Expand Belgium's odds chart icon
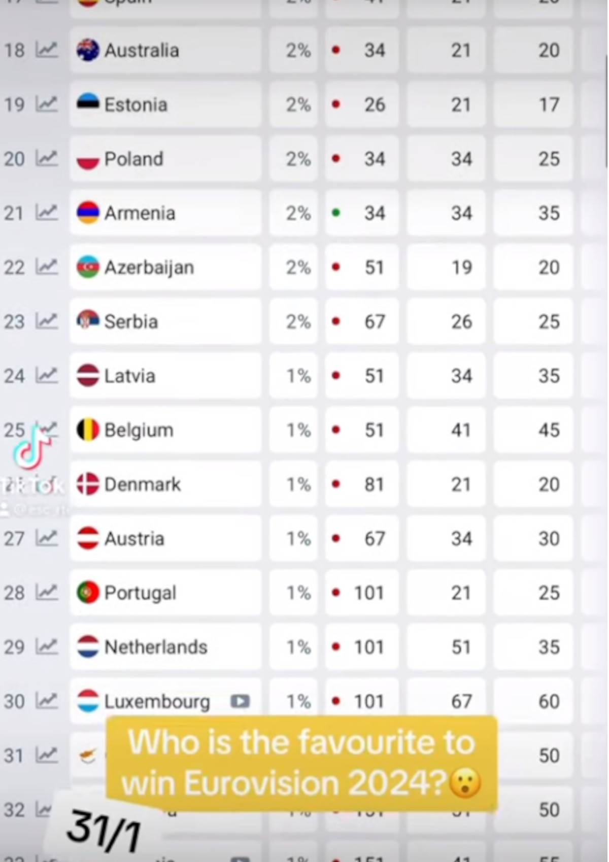 pyautogui.click(x=47, y=429)
